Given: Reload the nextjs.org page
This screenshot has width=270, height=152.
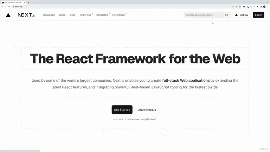Looking at the screenshot, I should [9, 7].
